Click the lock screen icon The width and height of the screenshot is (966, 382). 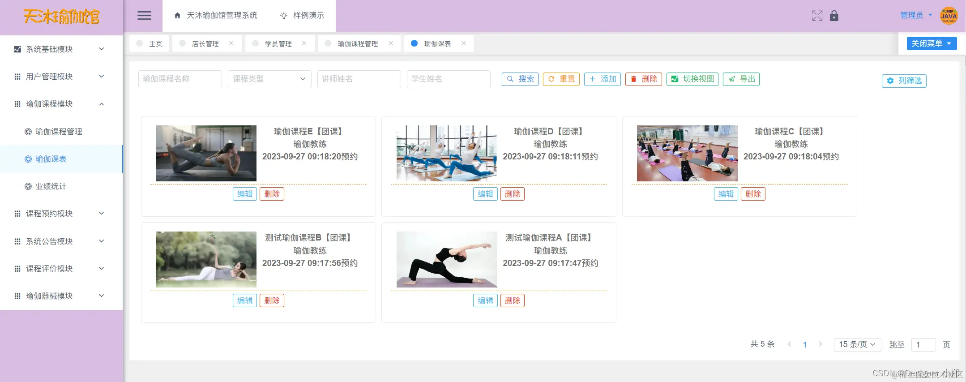point(834,16)
